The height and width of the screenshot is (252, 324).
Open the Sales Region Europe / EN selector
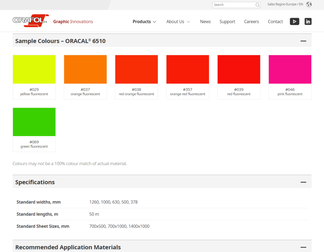(285, 4)
